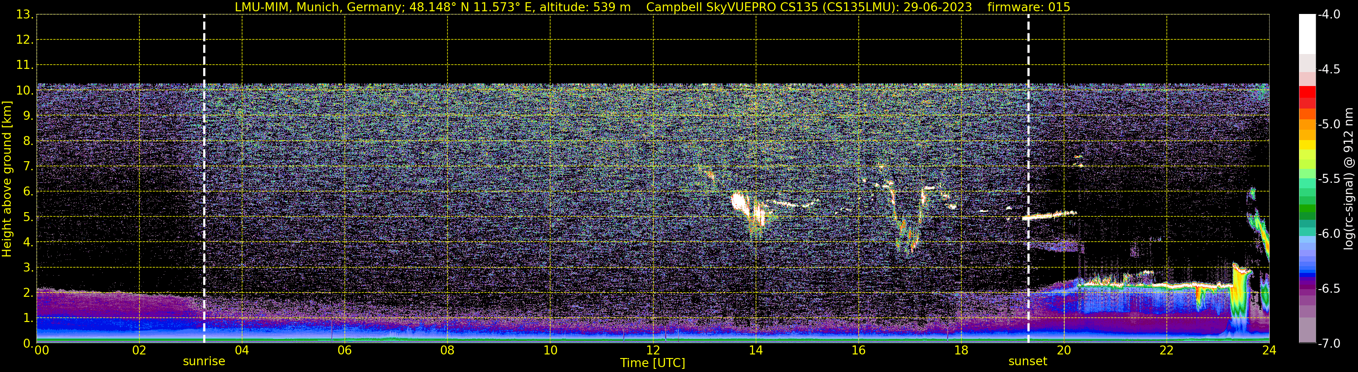The width and height of the screenshot is (1358, 372).
Task: Click the '-7.0' colorbar tick label
Action: tap(1329, 343)
